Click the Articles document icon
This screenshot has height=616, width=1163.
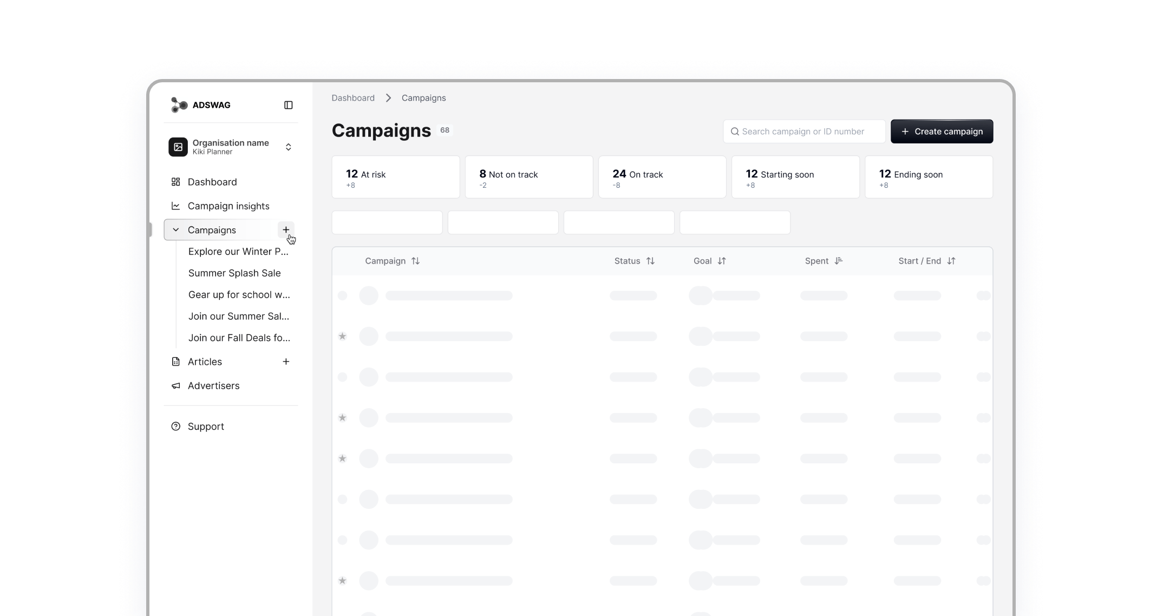175,362
